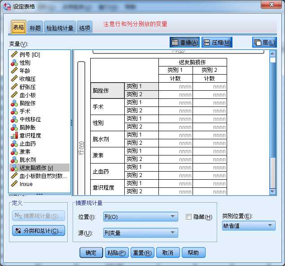Click the nominal icon beside 中线移位
The height and width of the screenshot is (266, 285).
[x=14, y=119]
